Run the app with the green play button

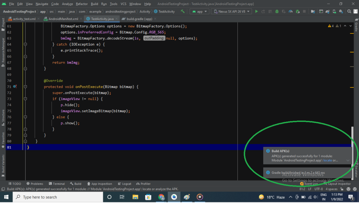pyautogui.click(x=256, y=11)
